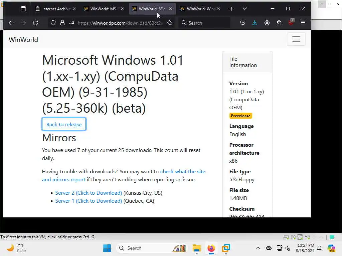Viewport: 342px width, 256px height.
Task: Bookmark this page with star icon
Action: 170,23
